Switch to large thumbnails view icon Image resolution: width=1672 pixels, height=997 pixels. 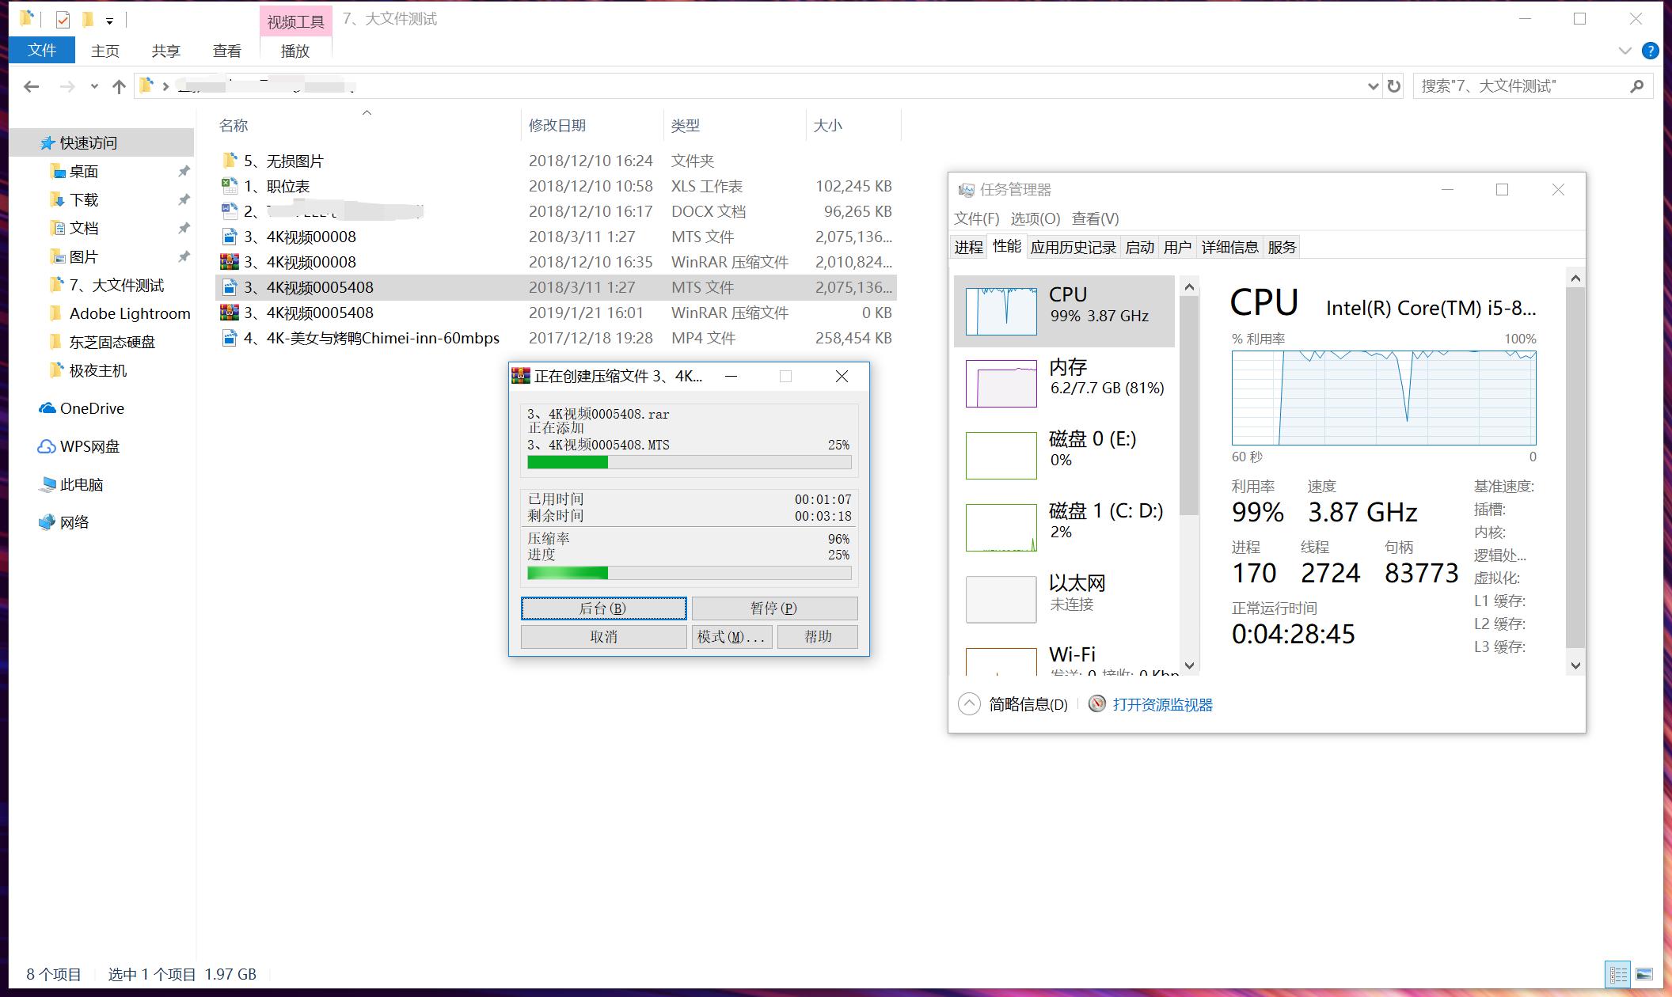(1644, 974)
